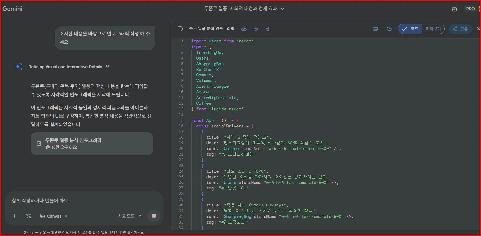Image resolution: width=481 pixels, height=236 pixels.
Task: Click the code line 'TrendingUp,'
Action: pyautogui.click(x=210, y=53)
